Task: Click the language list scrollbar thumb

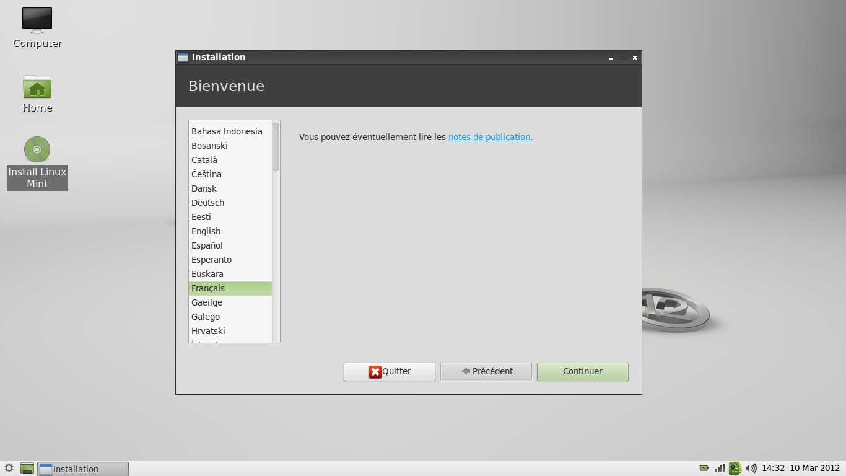Action: pyautogui.click(x=276, y=147)
